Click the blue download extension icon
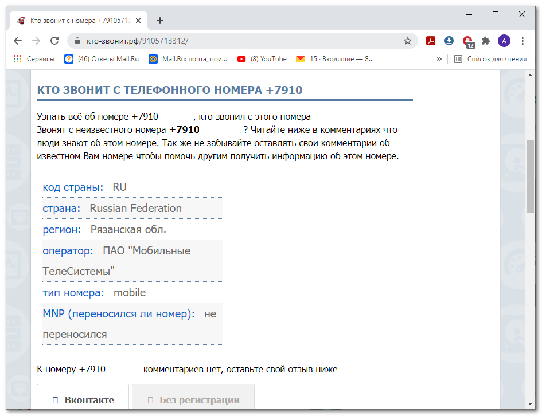Viewport: 542px width, 416px height. (449, 41)
